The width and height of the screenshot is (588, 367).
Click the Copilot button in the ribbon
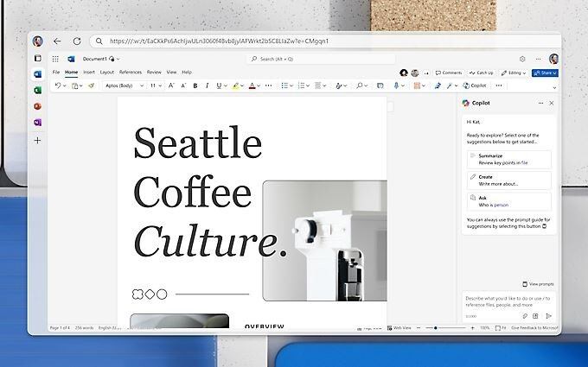coord(475,85)
